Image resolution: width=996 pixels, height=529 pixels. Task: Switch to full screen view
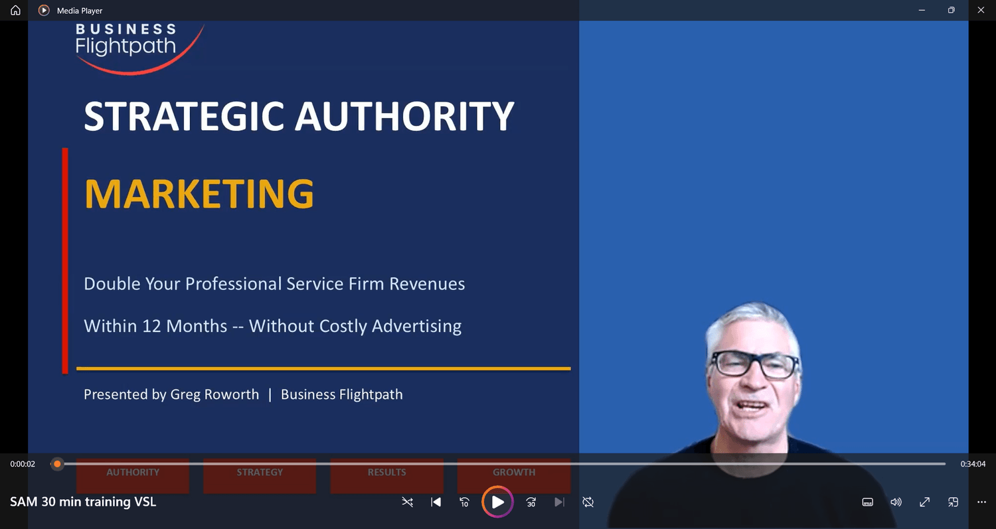[x=924, y=502]
